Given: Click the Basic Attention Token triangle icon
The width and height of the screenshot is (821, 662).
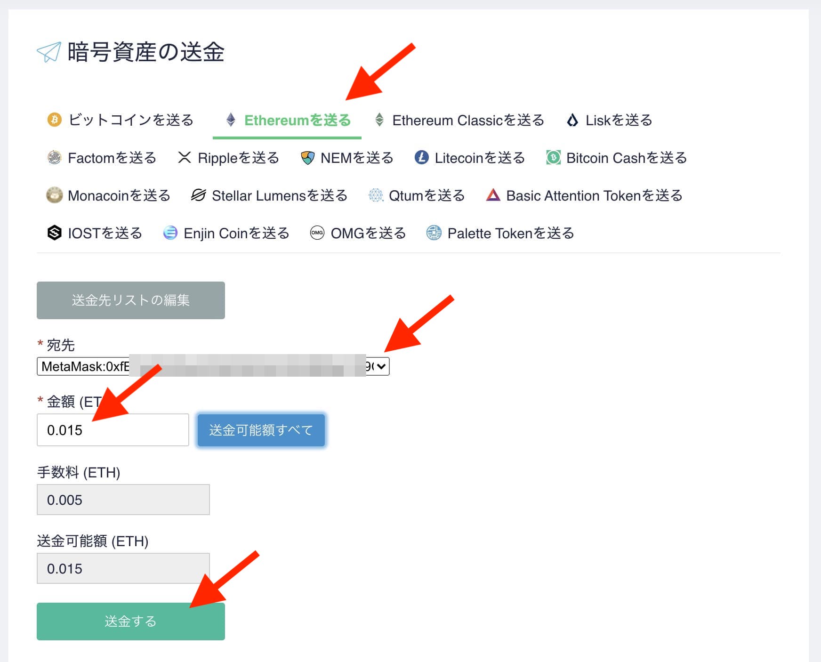Looking at the screenshot, I should pyautogui.click(x=493, y=195).
